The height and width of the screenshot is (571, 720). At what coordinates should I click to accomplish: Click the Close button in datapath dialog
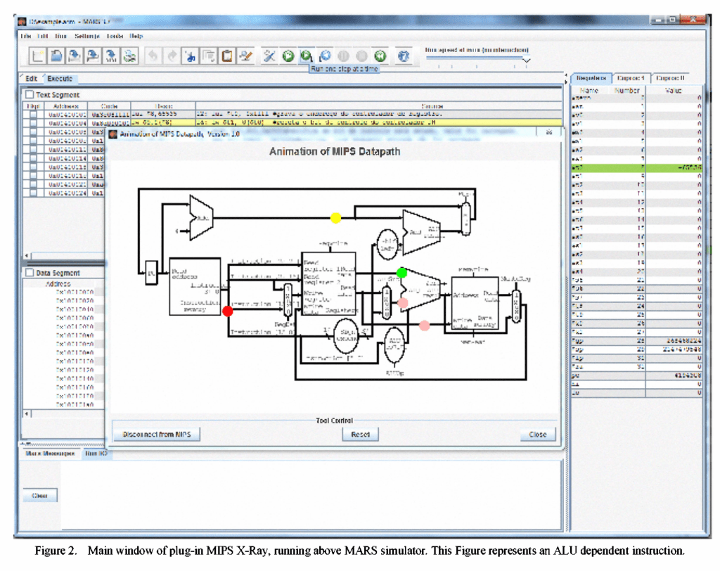pyautogui.click(x=538, y=434)
